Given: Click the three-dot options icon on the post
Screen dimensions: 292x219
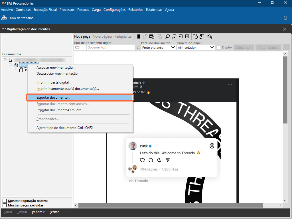Looking at the screenshot, I should [230, 84].
